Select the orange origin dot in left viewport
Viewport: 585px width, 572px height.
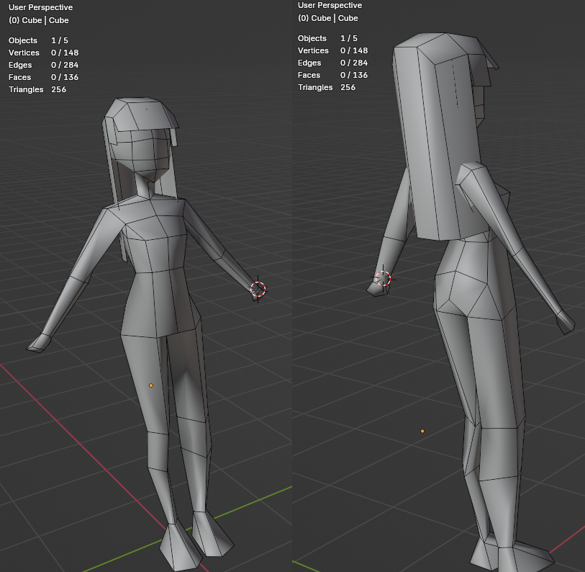[151, 385]
